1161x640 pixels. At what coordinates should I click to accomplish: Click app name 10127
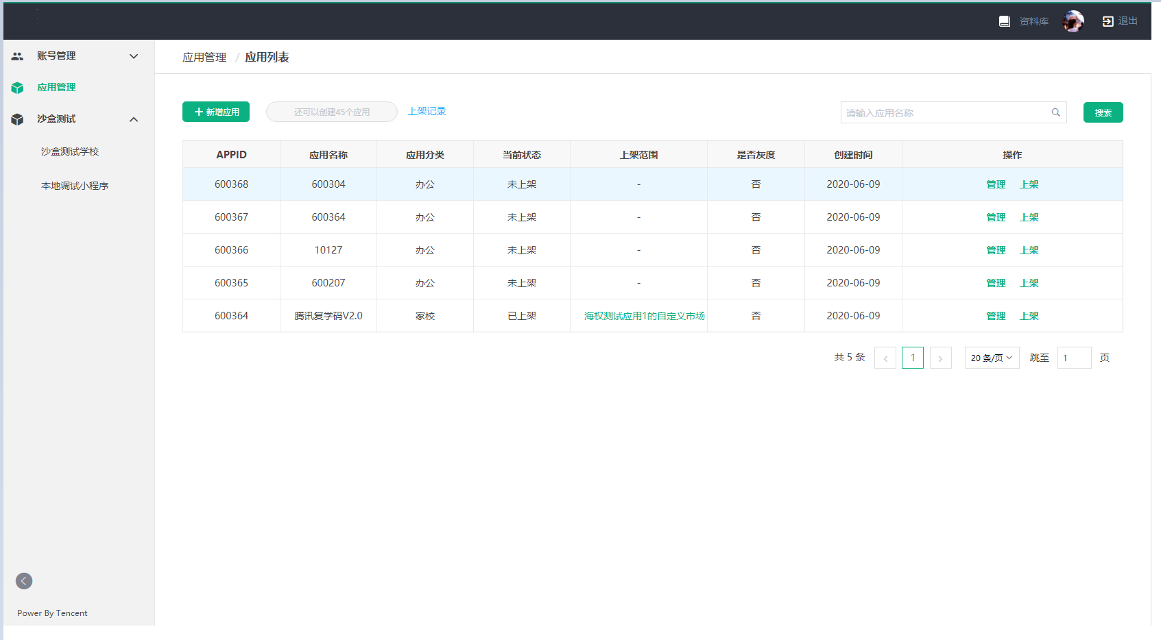coord(328,250)
